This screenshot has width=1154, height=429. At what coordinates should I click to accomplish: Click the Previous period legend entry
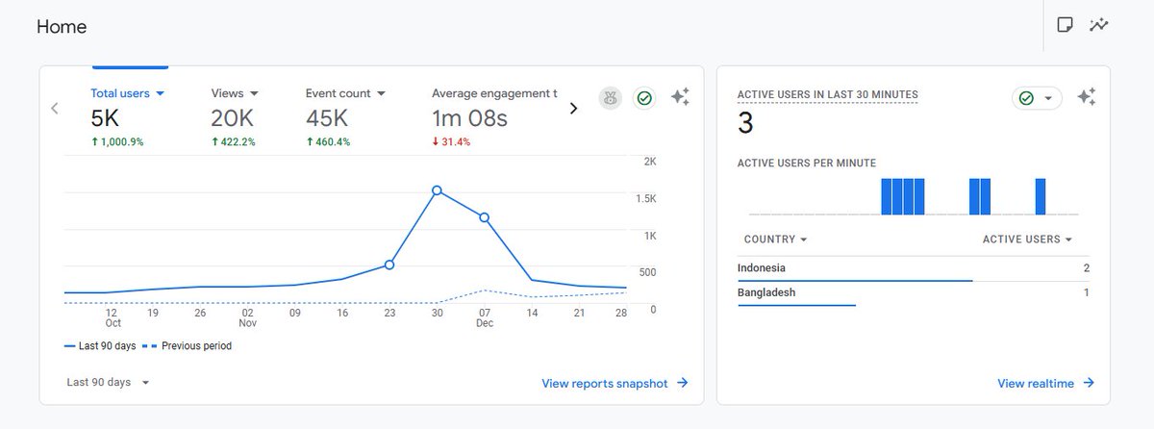pyautogui.click(x=187, y=345)
